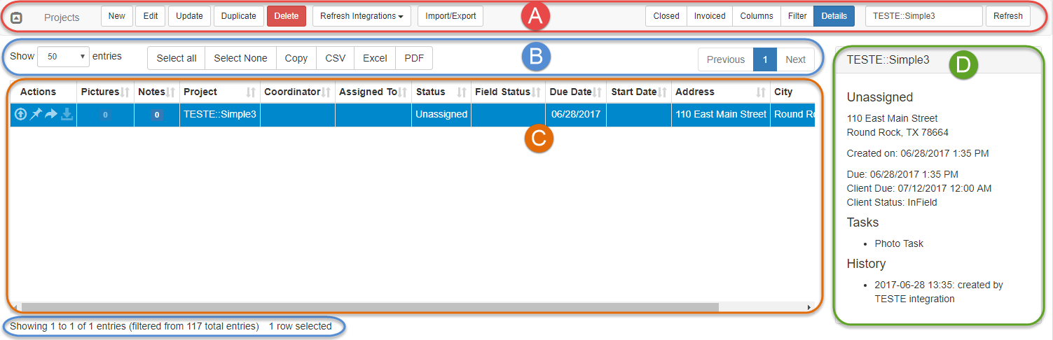Click the 110 East Main Street table cell

click(721, 114)
